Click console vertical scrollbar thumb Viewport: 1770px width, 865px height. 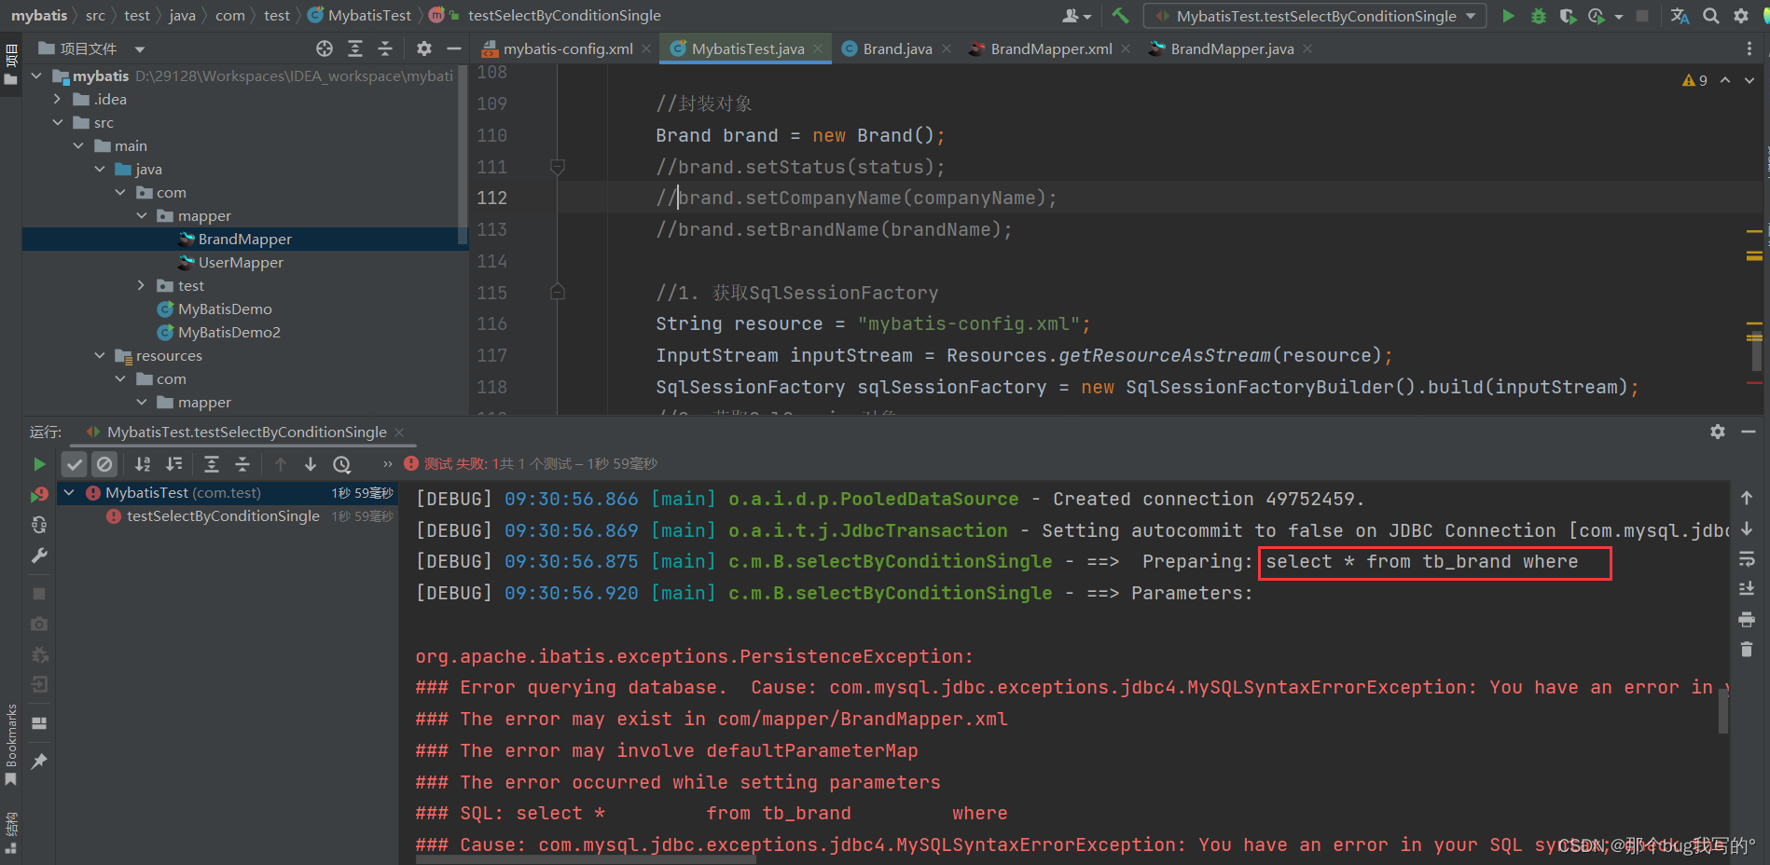tap(1723, 712)
